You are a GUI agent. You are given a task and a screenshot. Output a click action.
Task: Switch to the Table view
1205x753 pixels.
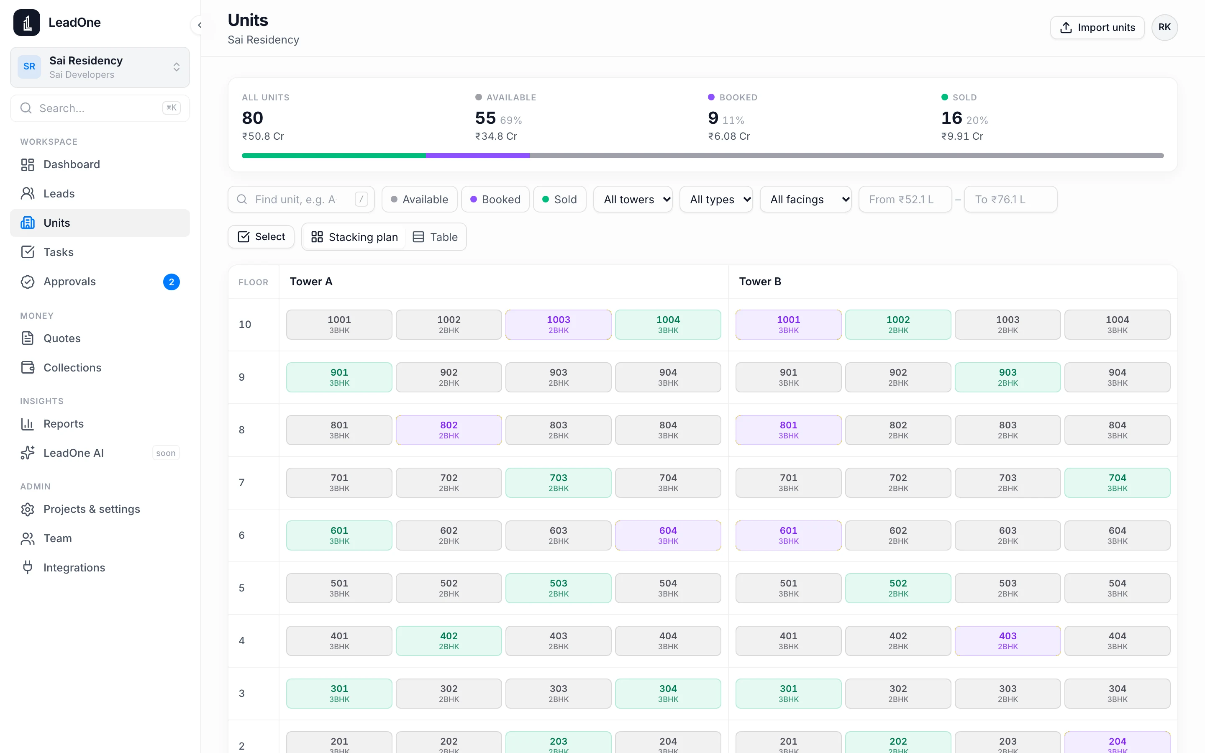(x=435, y=237)
